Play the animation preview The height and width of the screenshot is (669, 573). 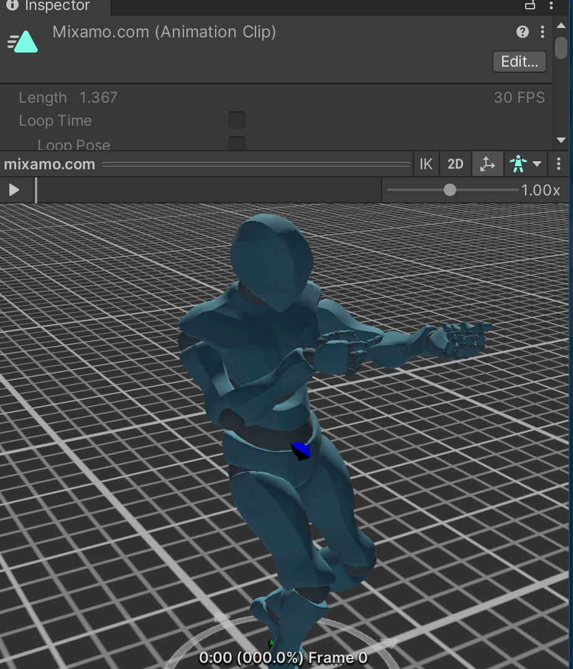(x=14, y=190)
